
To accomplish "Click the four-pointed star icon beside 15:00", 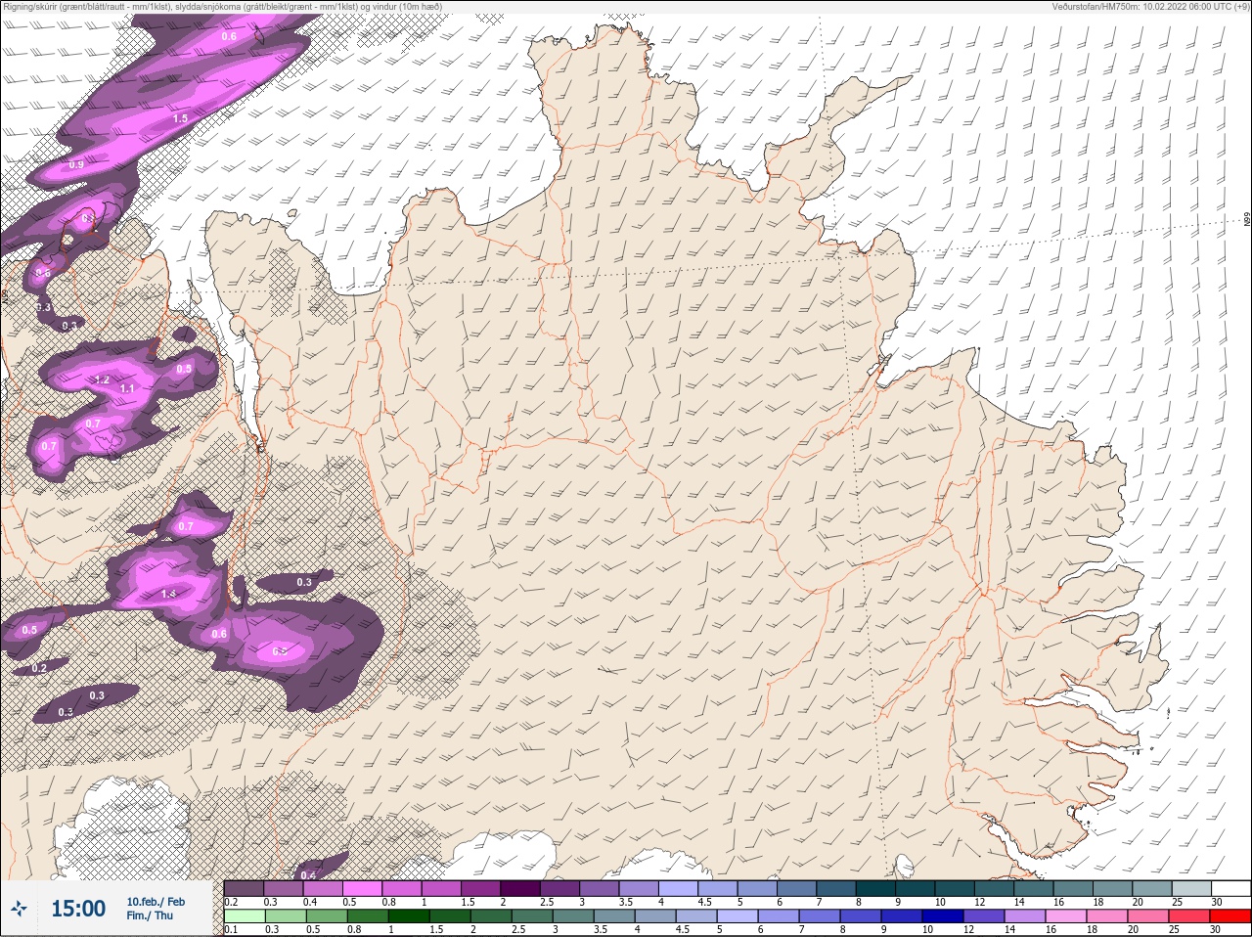I will click(x=18, y=909).
